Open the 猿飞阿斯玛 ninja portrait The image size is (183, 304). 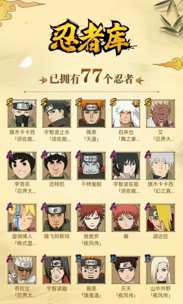point(57,218)
